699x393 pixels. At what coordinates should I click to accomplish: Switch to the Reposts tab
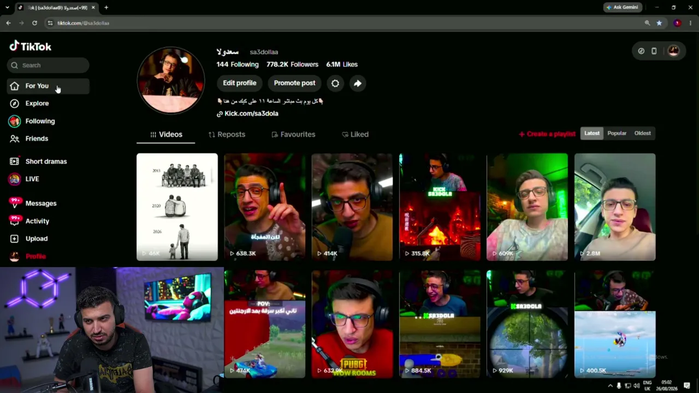[x=227, y=134]
